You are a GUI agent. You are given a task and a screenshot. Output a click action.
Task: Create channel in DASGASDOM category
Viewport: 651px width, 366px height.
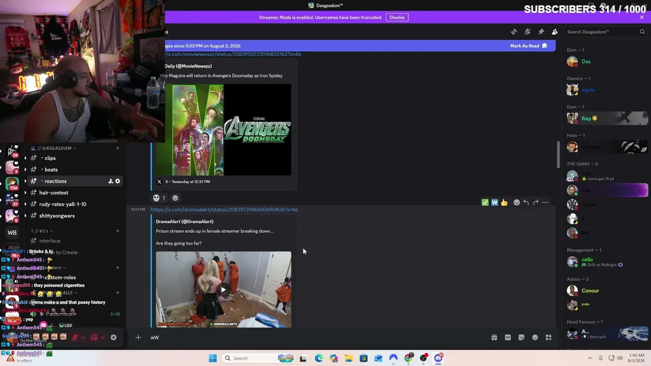117,148
